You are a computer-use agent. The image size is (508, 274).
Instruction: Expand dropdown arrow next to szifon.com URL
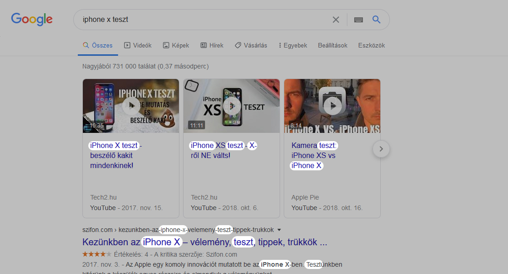click(x=279, y=230)
